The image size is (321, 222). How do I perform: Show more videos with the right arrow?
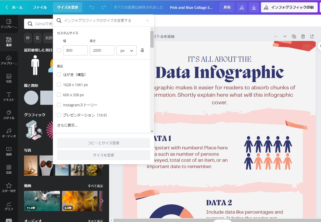102,201
